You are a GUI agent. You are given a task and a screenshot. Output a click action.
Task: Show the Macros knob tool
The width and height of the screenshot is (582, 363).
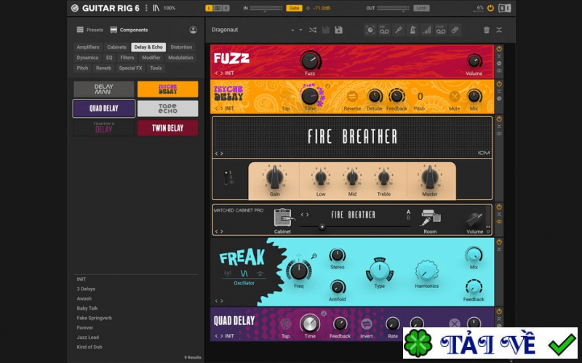coord(370,30)
